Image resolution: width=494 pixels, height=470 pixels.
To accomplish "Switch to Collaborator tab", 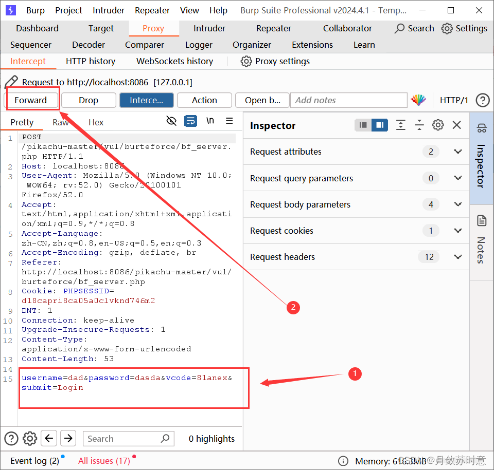I will click(x=347, y=28).
